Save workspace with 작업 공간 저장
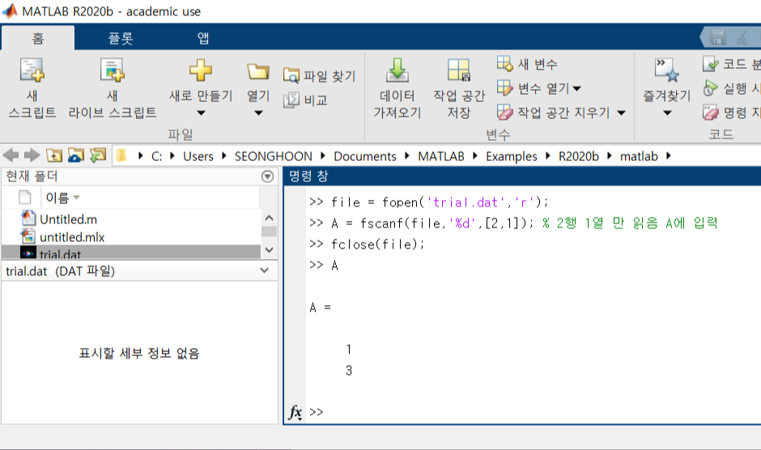 pos(459,87)
